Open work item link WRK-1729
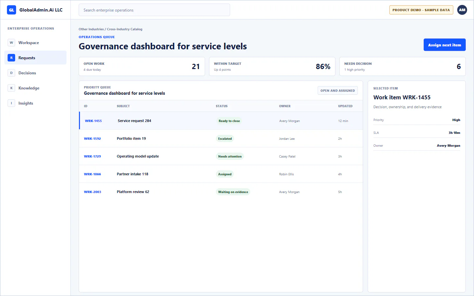This screenshot has height=296, width=474. 92,157
